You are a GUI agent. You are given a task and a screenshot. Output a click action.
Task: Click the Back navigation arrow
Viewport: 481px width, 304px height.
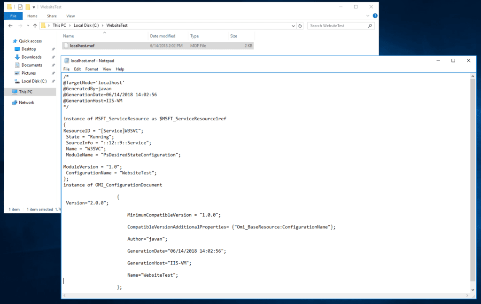[x=10, y=25]
